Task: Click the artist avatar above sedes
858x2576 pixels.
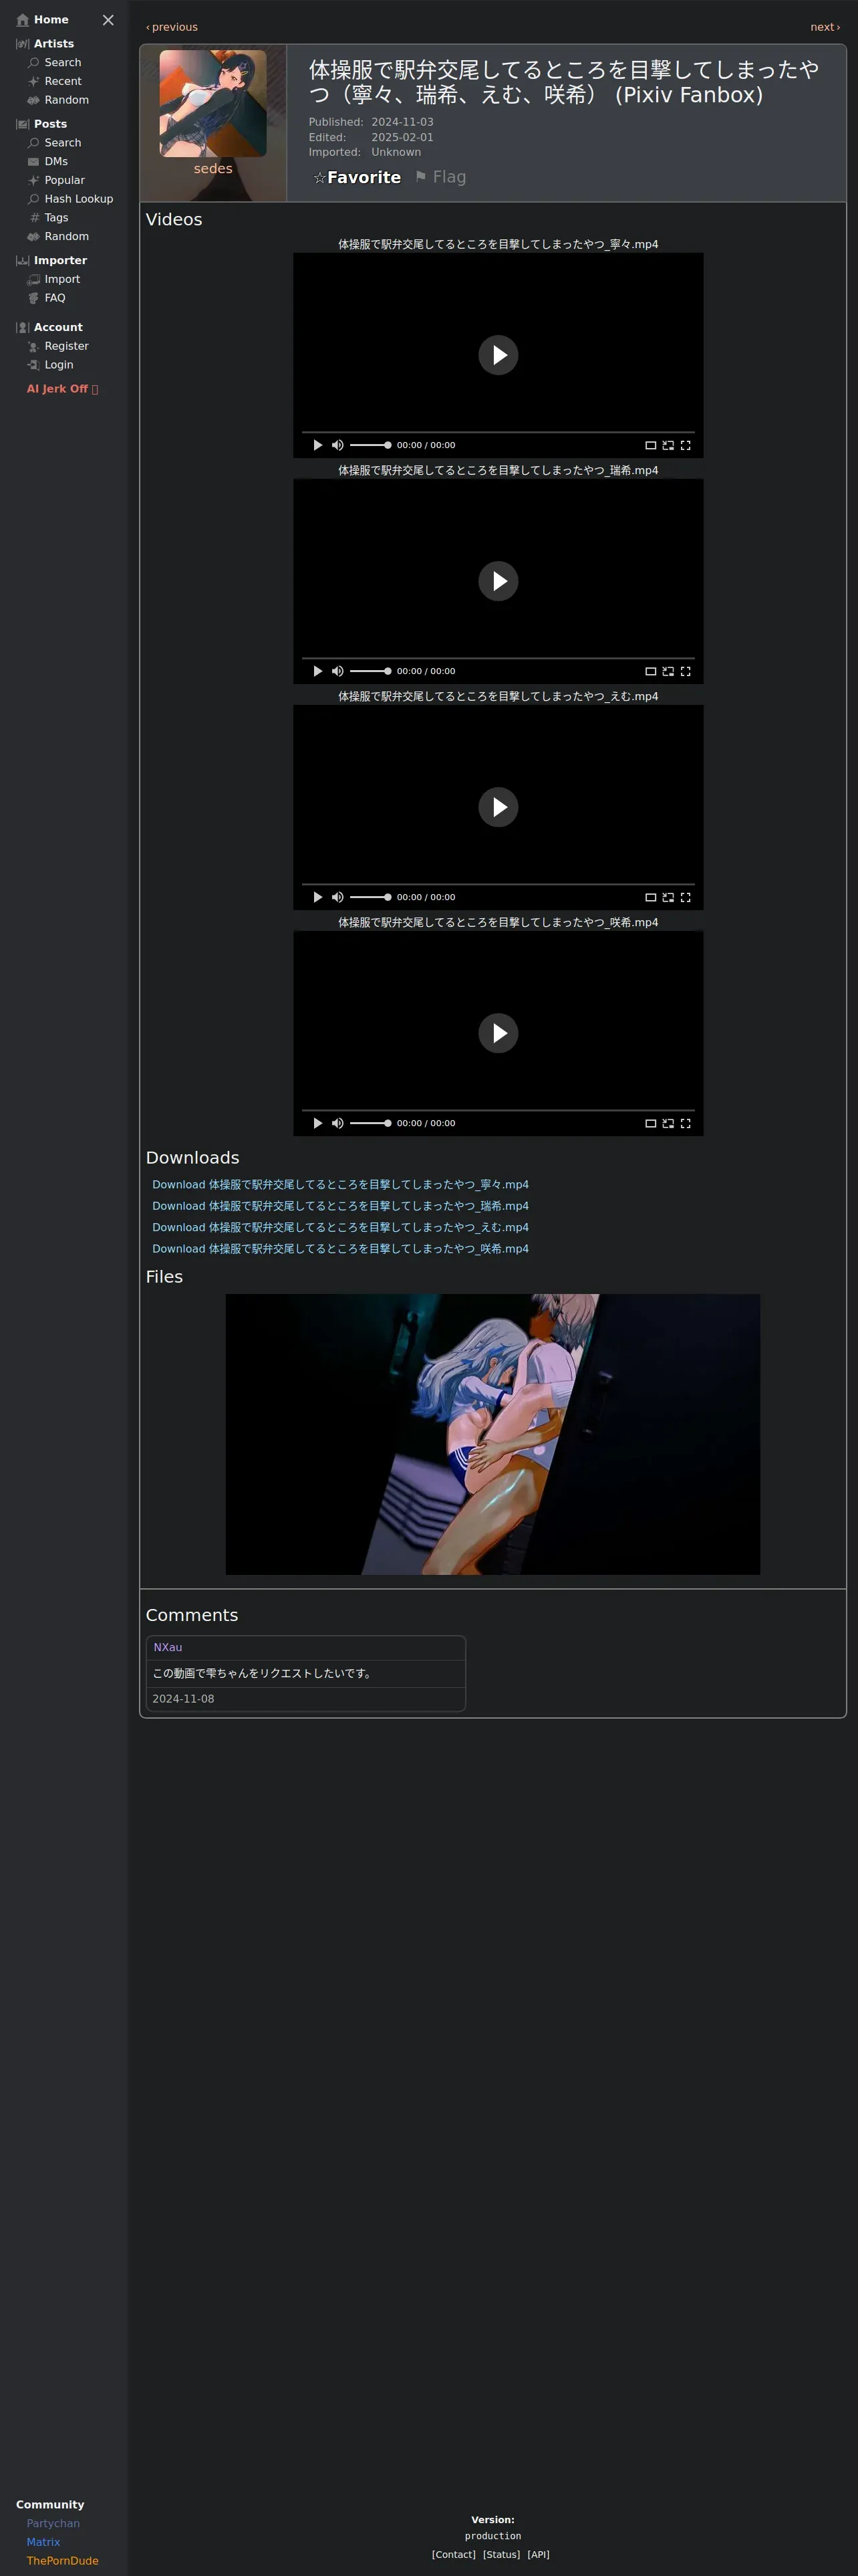Action: pyautogui.click(x=212, y=104)
